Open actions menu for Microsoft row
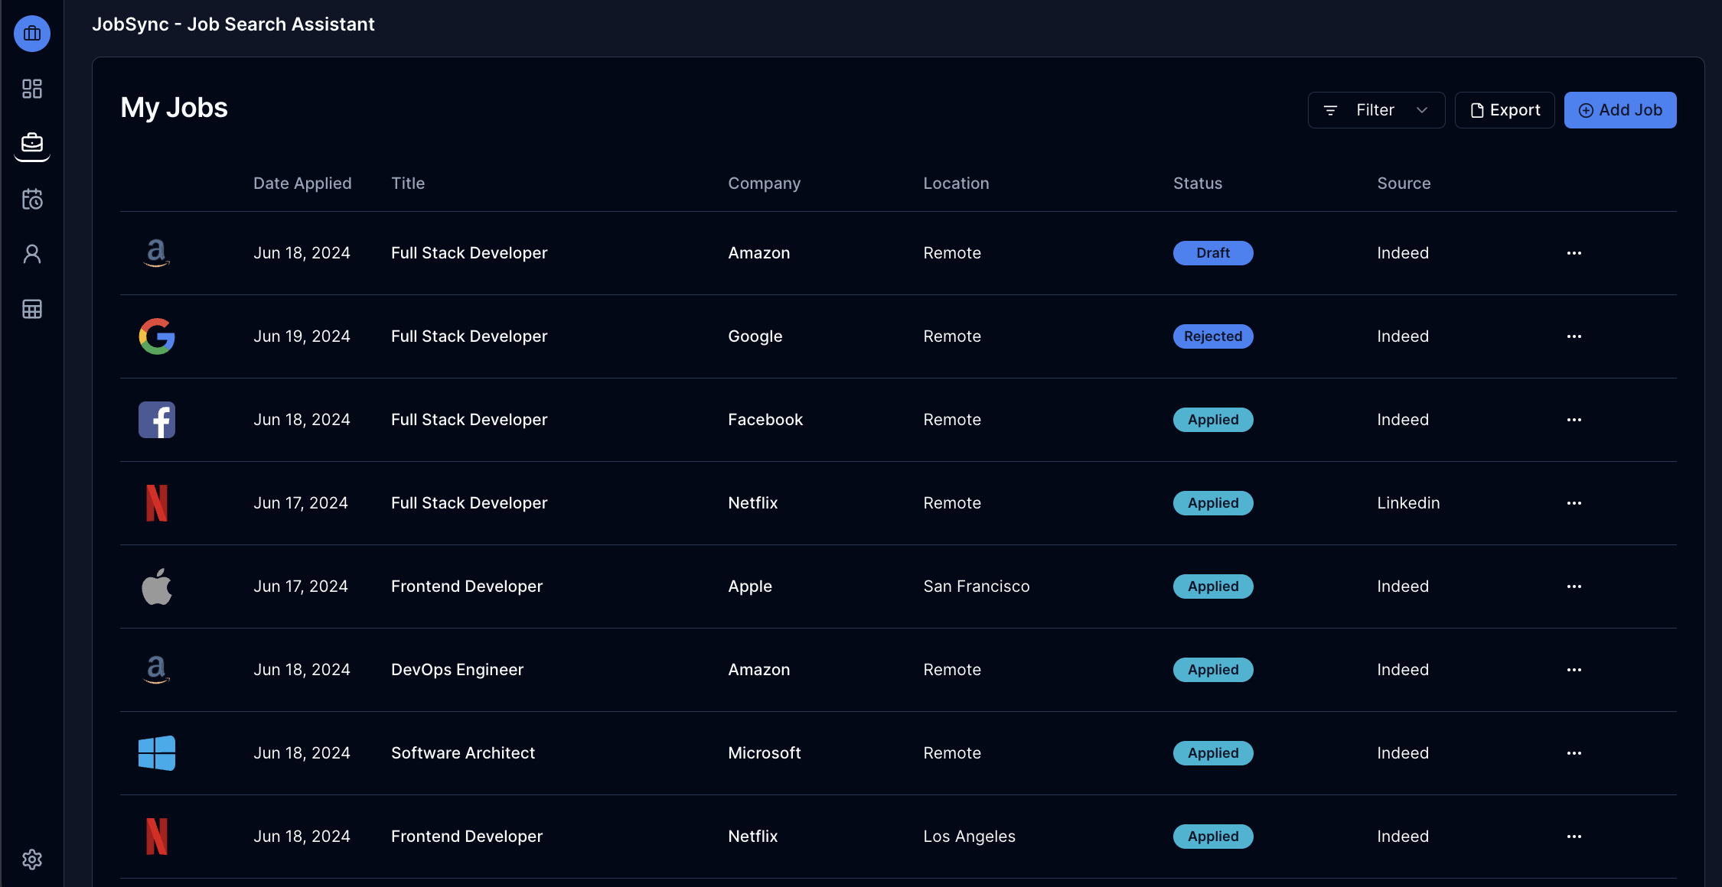This screenshot has height=887, width=1722. [1574, 753]
